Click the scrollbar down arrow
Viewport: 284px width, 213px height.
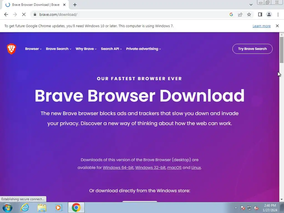282,199
